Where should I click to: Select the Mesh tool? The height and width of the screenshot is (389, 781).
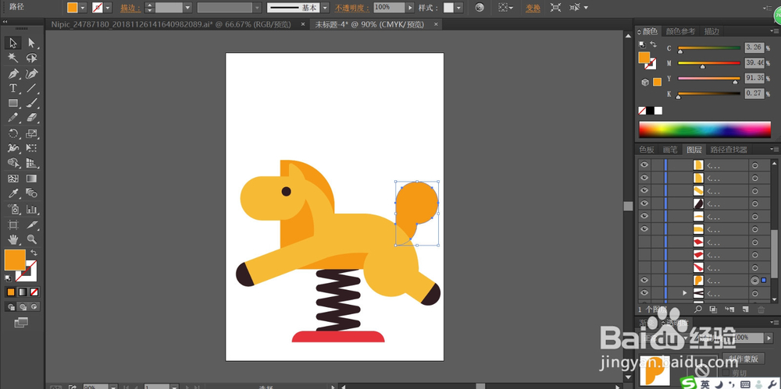point(13,178)
